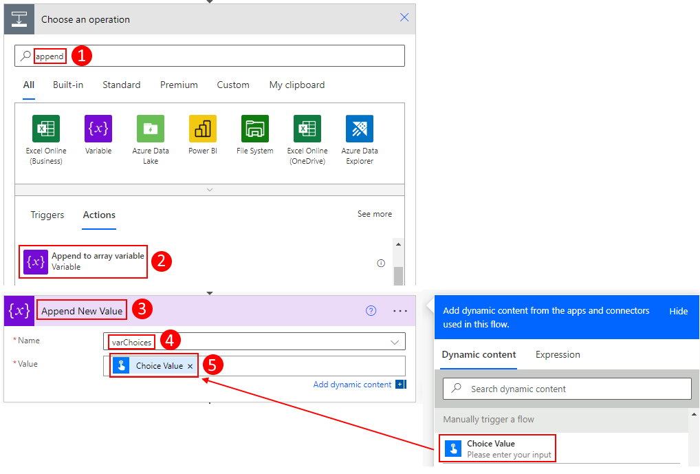Click the See more link

point(374,214)
